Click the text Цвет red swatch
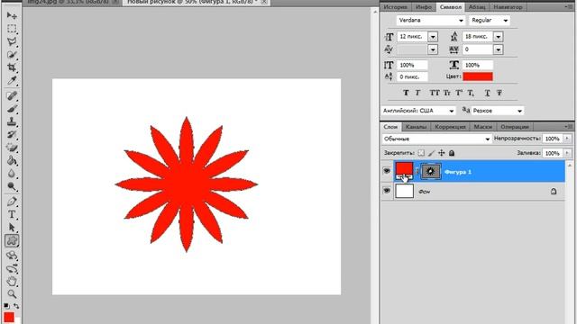The width and height of the screenshot is (577, 324). pyautogui.click(x=478, y=76)
